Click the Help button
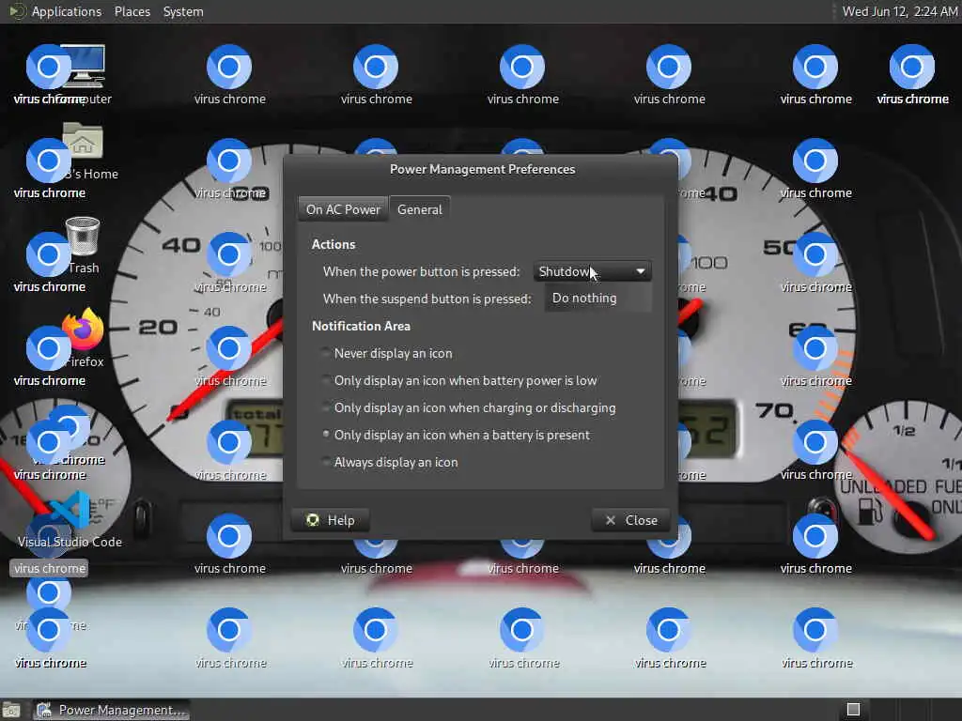962x721 pixels. click(330, 520)
